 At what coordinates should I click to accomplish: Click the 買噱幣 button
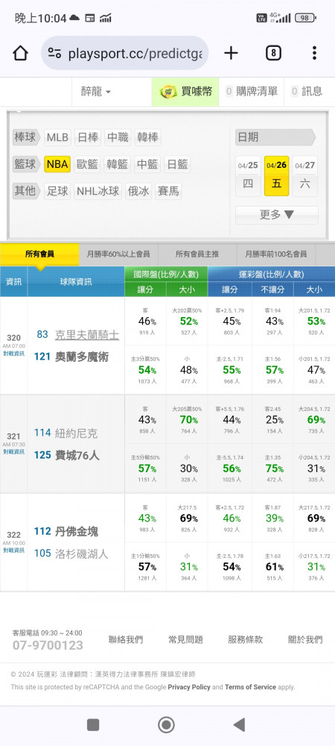click(185, 91)
